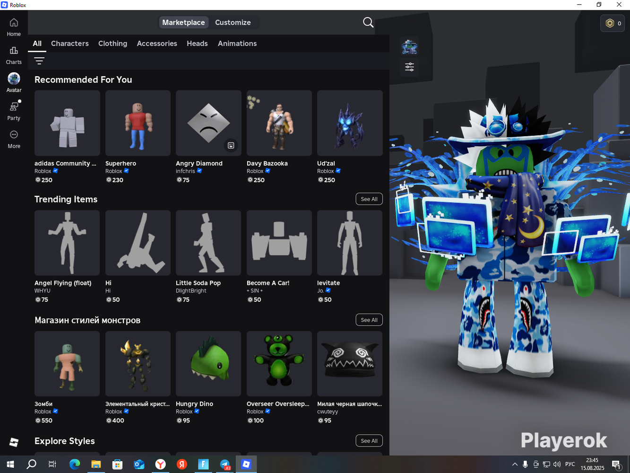Viewport: 630px width, 473px height.
Task: Click the bundle badge on Angry Diamond
Action: (231, 145)
